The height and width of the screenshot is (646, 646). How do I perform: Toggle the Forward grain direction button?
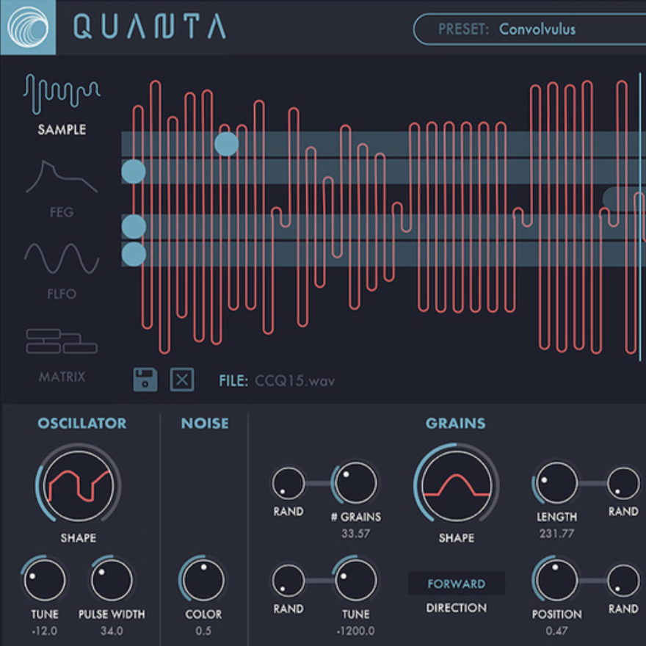[x=456, y=584]
